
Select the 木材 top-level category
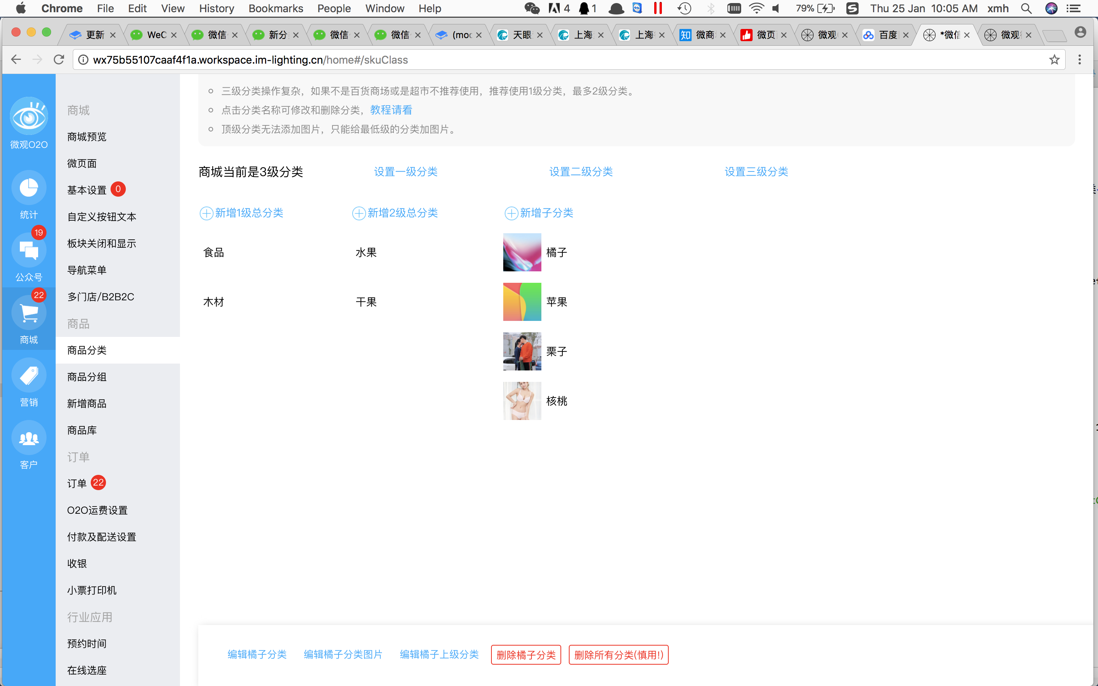point(214,302)
